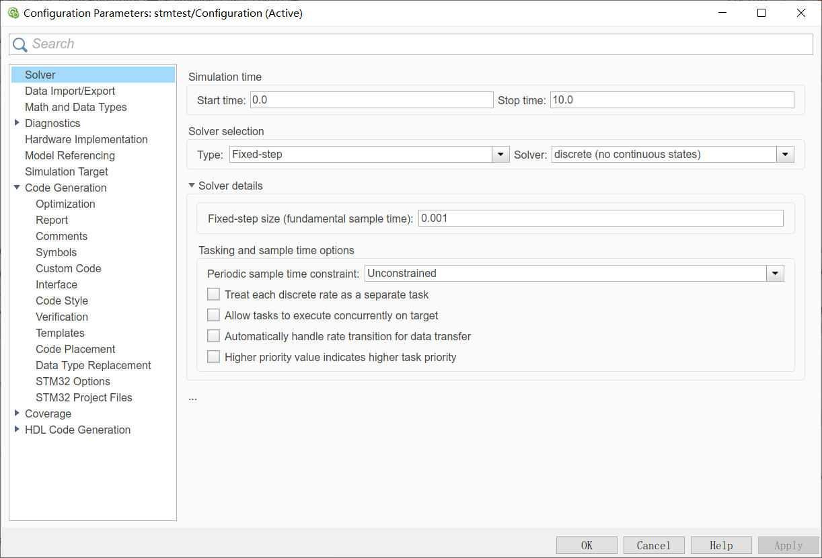
Task: Click the Start time input field
Action: pyautogui.click(x=372, y=100)
